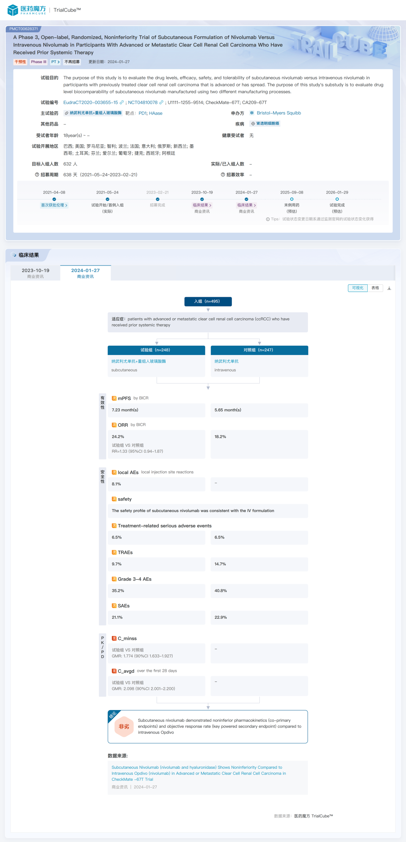
Task: Open 临床结果 under 2023-10-19 timeline
Action: [x=202, y=205]
